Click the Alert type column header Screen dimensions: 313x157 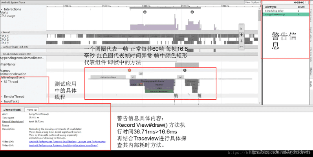click(x=271, y=7)
